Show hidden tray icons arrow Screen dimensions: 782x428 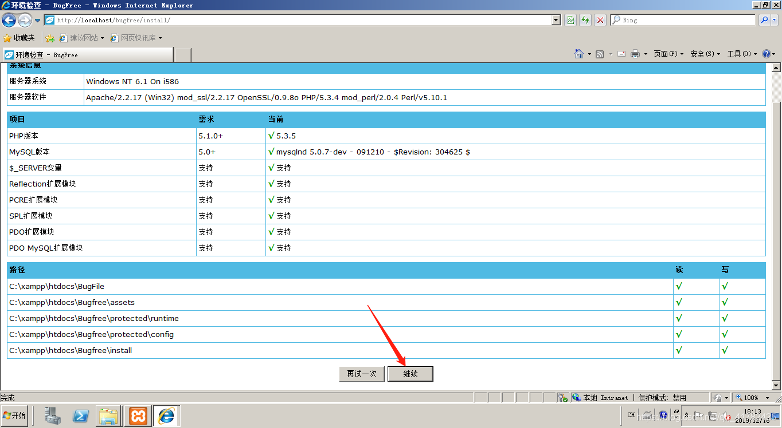(687, 415)
